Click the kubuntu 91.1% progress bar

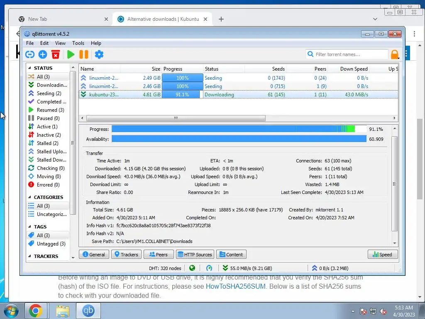pyautogui.click(x=183, y=95)
